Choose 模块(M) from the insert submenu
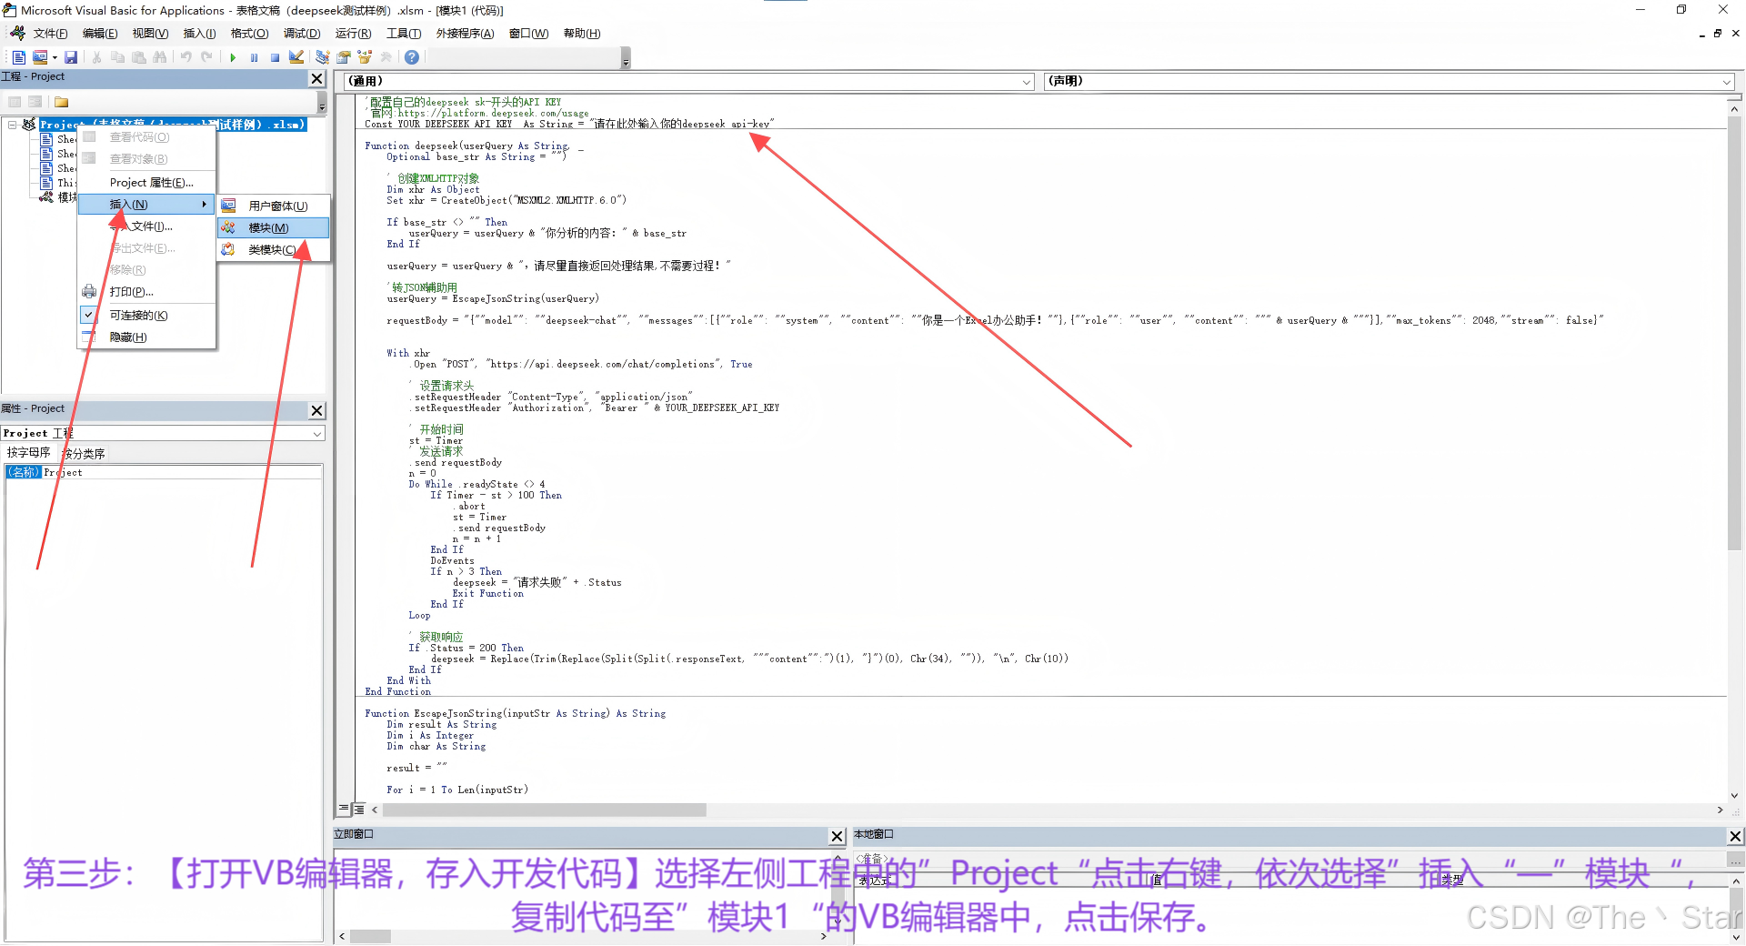The height and width of the screenshot is (946, 1746). (x=274, y=227)
